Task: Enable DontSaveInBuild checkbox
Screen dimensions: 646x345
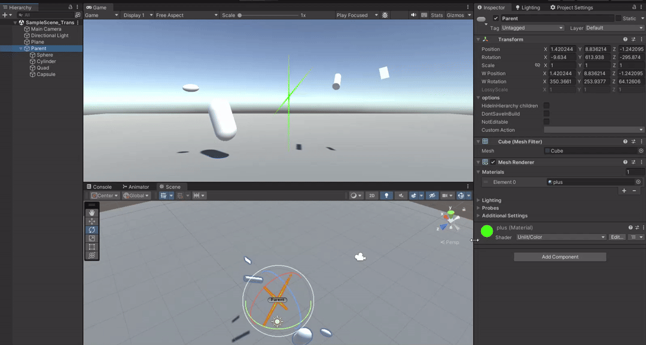Action: pos(546,114)
